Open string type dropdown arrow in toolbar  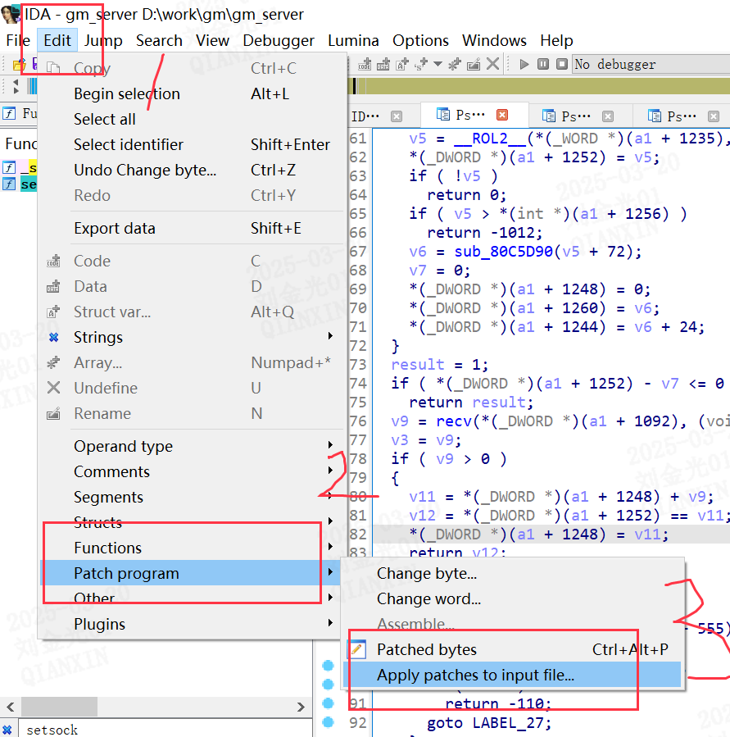point(438,65)
